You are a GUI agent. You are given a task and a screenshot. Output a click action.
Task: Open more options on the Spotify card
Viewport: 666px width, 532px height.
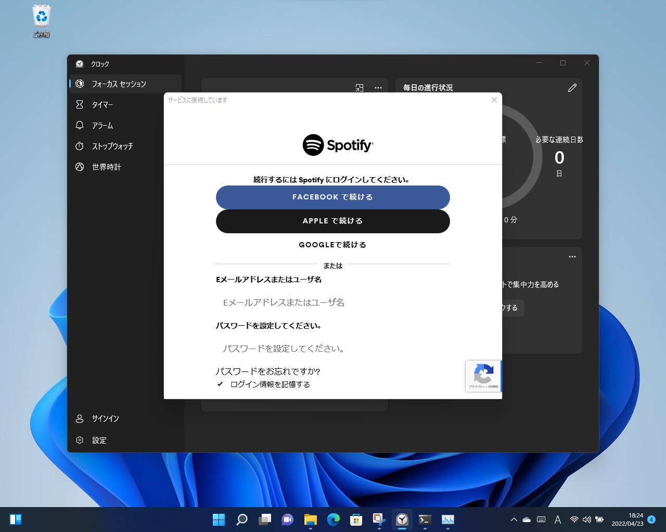click(572, 257)
